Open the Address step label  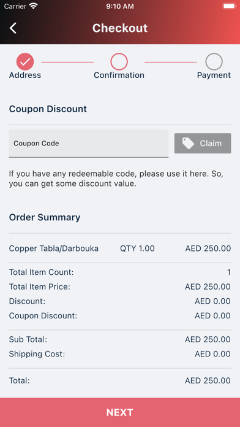25,75
